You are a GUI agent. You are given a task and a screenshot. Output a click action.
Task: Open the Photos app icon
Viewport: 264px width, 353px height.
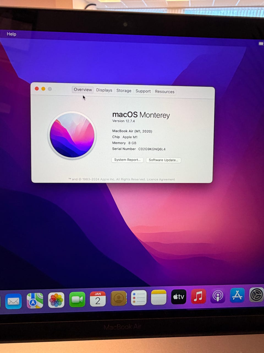56,300
